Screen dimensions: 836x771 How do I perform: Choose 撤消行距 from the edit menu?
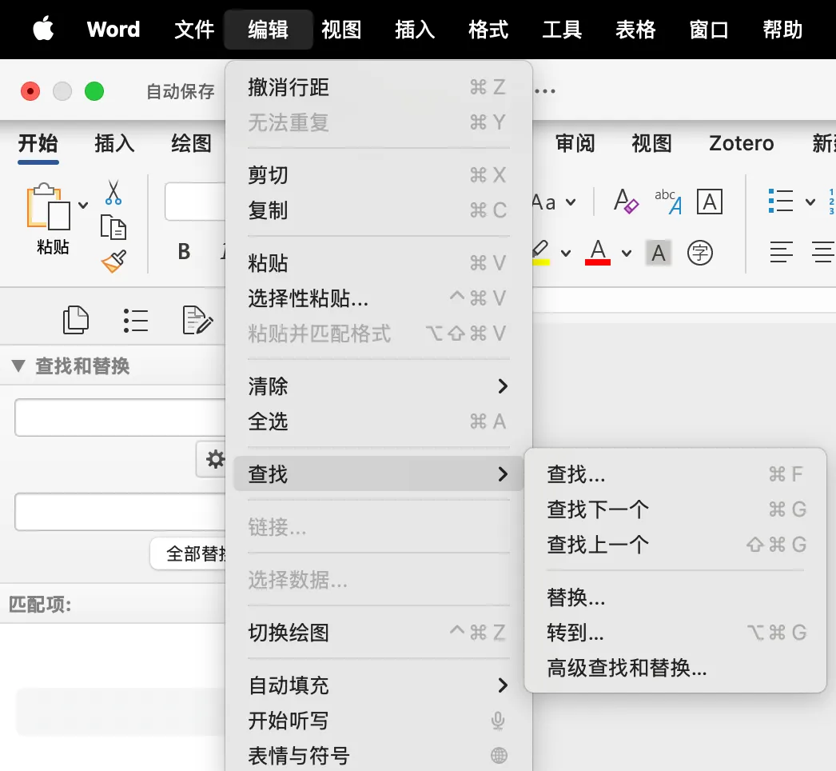[x=378, y=87]
